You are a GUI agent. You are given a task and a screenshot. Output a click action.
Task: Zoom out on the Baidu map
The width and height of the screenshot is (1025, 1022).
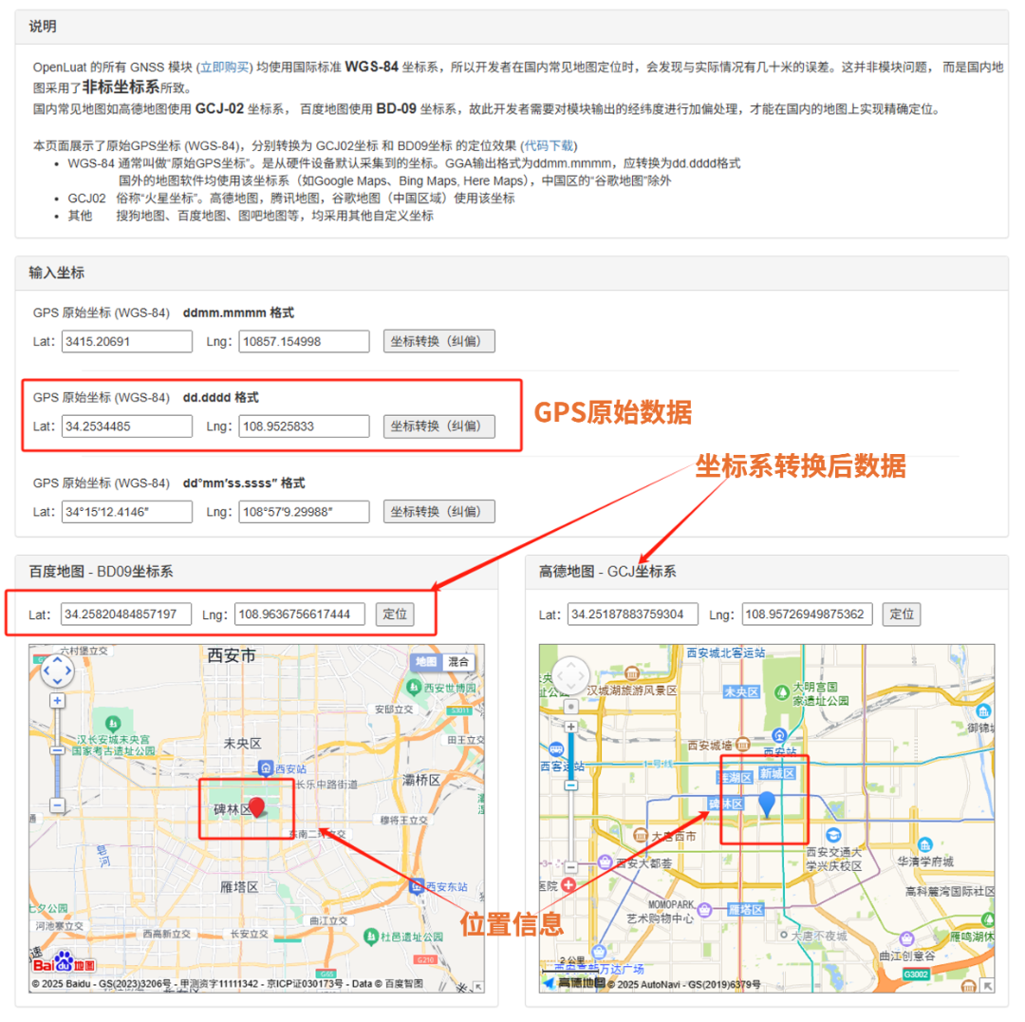(x=58, y=805)
